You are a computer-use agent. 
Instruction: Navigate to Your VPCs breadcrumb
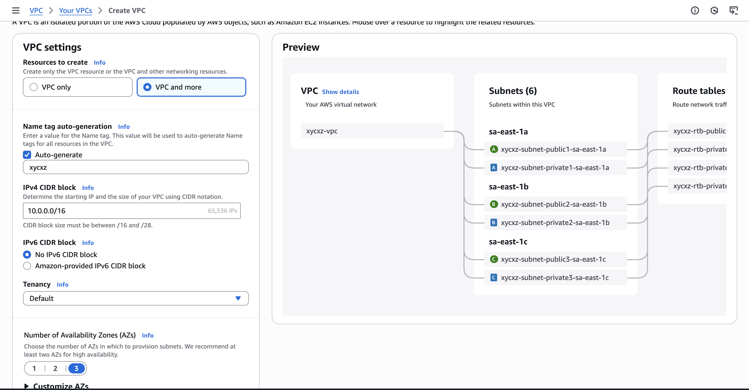pyautogui.click(x=75, y=10)
